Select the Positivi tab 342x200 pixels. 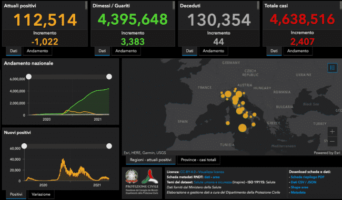click(16, 194)
